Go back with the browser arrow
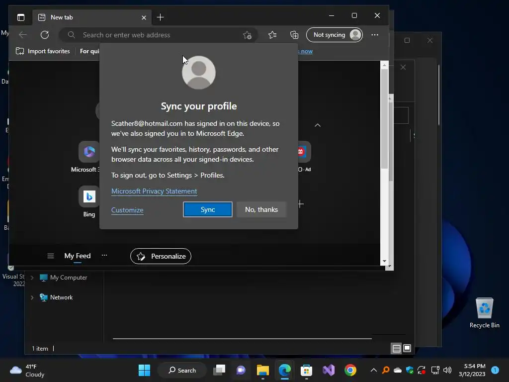This screenshot has height=382, width=509. 23,35
